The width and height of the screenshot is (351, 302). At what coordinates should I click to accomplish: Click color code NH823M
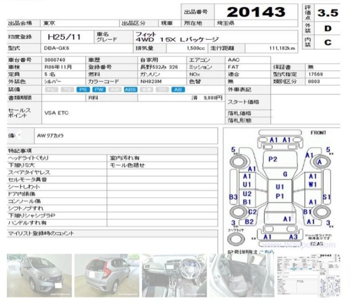click(151, 82)
